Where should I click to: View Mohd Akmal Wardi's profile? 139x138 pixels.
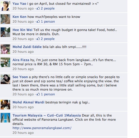point(28,102)
